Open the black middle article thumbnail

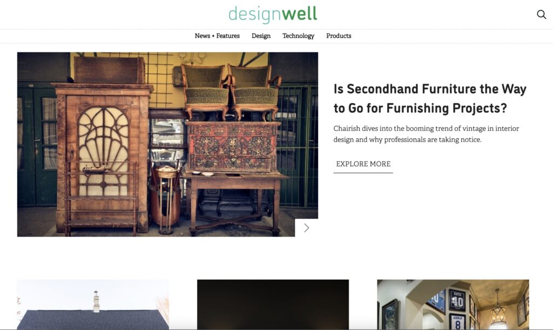tap(273, 305)
